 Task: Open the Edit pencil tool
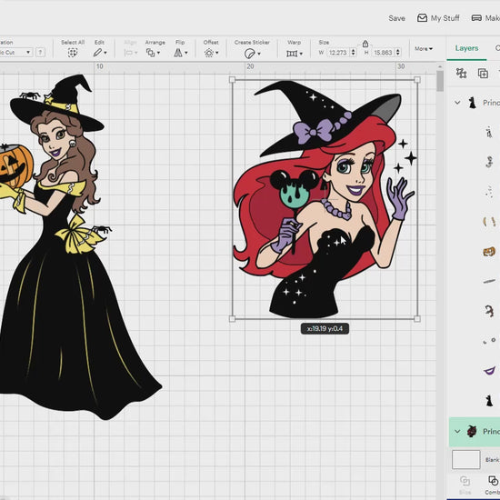pos(97,53)
